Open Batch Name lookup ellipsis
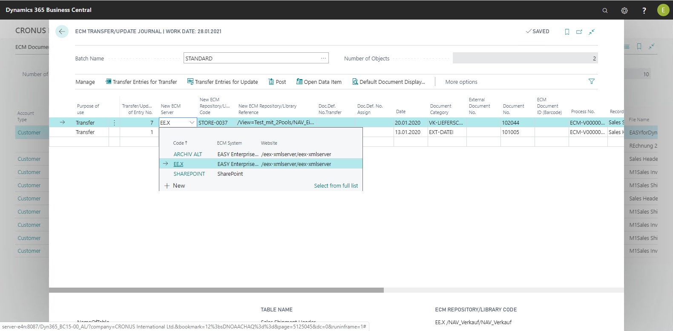673x331 pixels. 323,58
